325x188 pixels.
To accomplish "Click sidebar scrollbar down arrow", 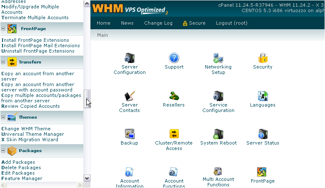I will pos(87,178).
